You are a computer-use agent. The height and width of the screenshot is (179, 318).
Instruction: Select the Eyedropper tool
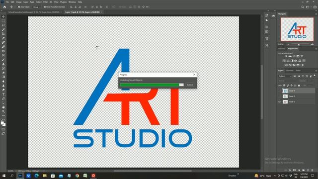(3, 38)
